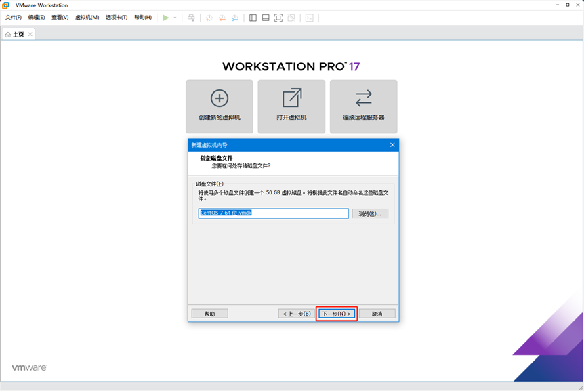This screenshot has height=391, width=584.
Task: Click the disk file name input field
Action: pyautogui.click(x=274, y=213)
